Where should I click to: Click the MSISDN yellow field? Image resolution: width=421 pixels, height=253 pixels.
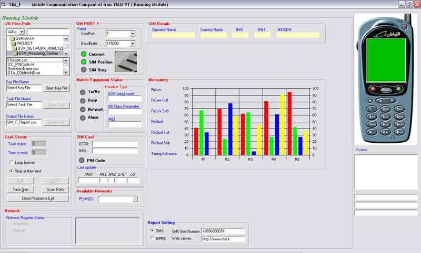coord(298,35)
